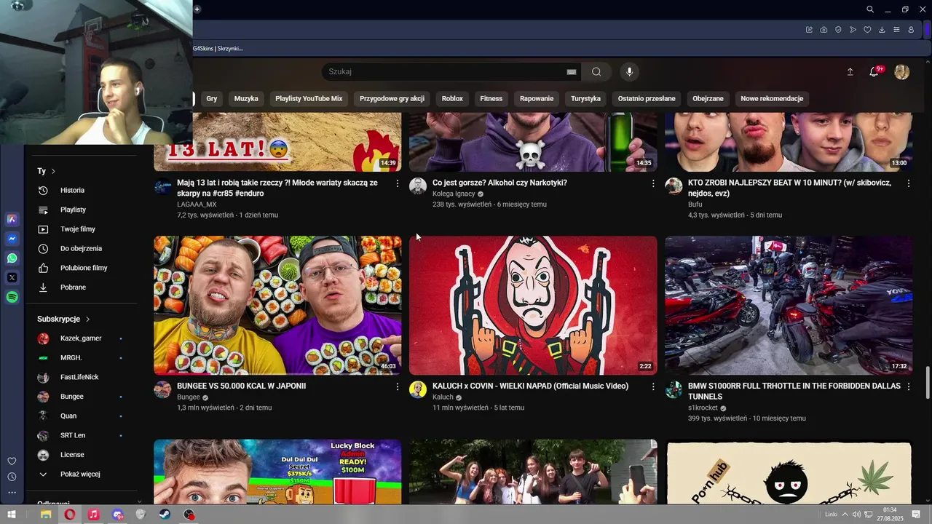Open X Twitter in Opera sidebar

[x=12, y=277]
